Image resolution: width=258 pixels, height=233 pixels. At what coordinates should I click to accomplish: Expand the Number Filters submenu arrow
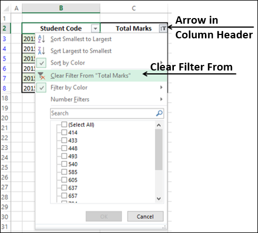point(161,99)
